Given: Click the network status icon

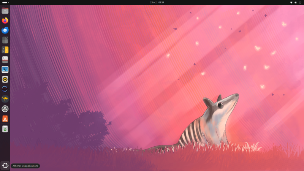Looking at the screenshot, I should 291,3.
